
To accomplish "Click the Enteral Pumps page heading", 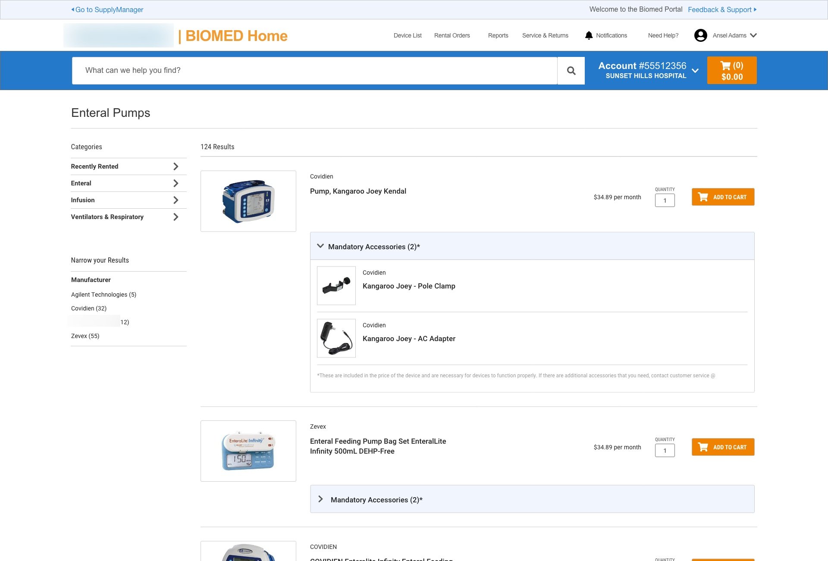I will (110, 113).
